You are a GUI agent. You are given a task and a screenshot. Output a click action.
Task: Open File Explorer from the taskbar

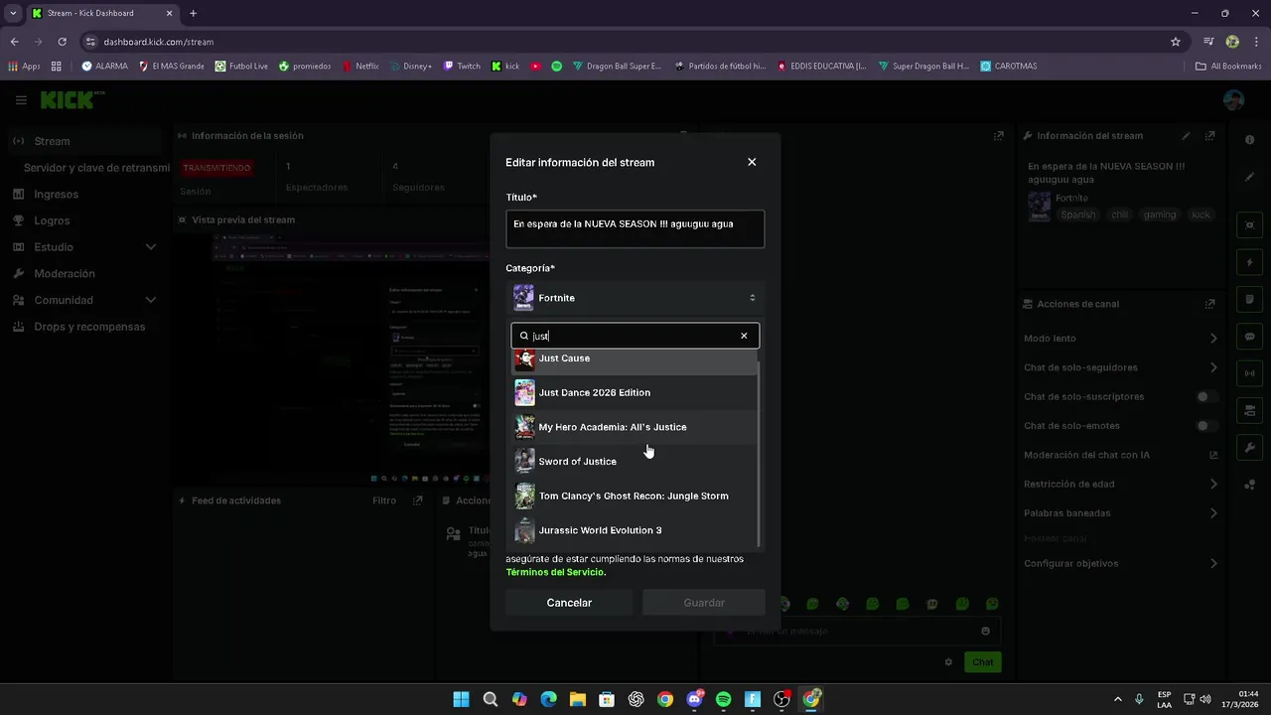(x=578, y=699)
